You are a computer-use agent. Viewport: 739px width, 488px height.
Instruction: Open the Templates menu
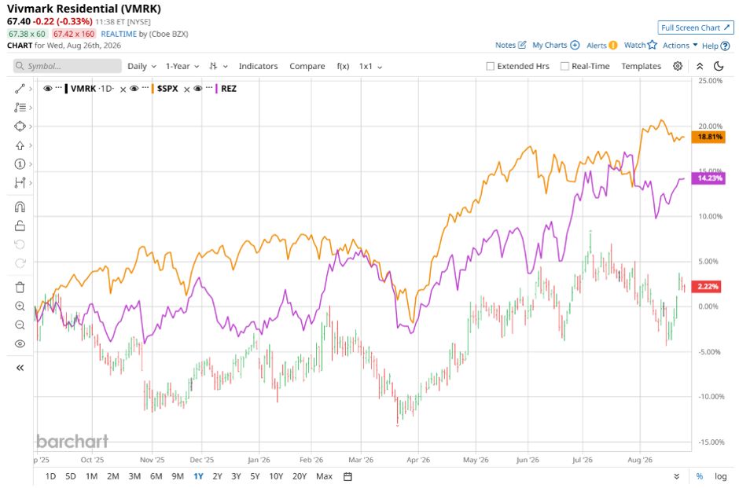[641, 67]
